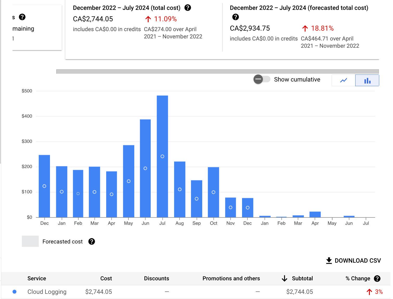
Task: Open help icon beside % Change header
Action: 377,278
